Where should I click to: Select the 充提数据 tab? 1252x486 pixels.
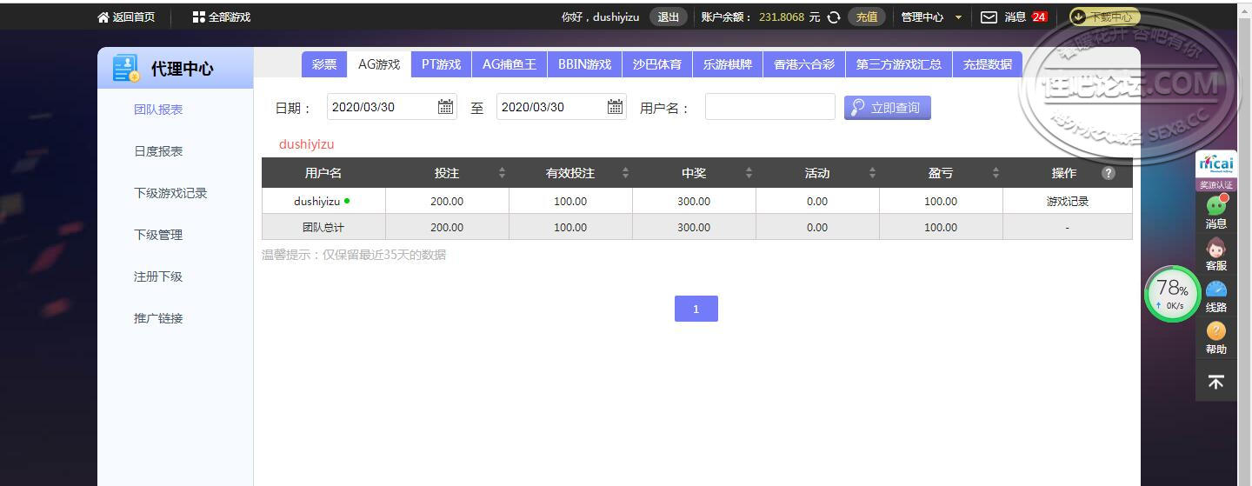988,64
